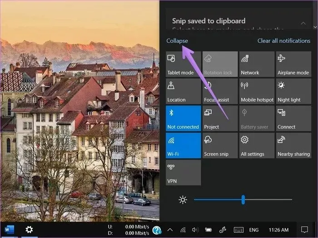The height and width of the screenshot is (238, 318).
Task: Start a Screen snip
Action: tap(220, 146)
